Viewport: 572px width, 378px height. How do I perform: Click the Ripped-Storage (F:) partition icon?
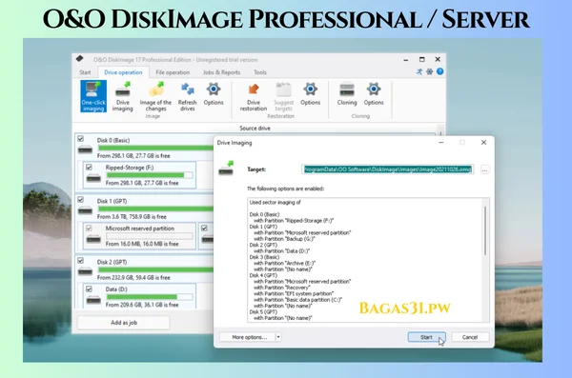(x=93, y=178)
